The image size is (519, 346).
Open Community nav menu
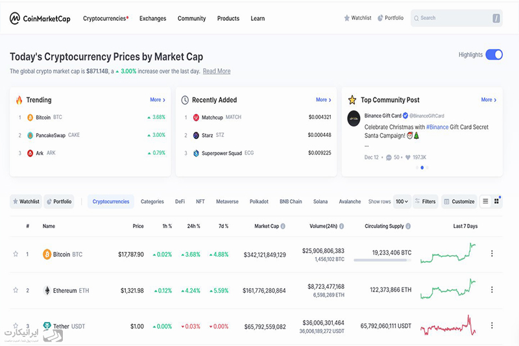(191, 19)
